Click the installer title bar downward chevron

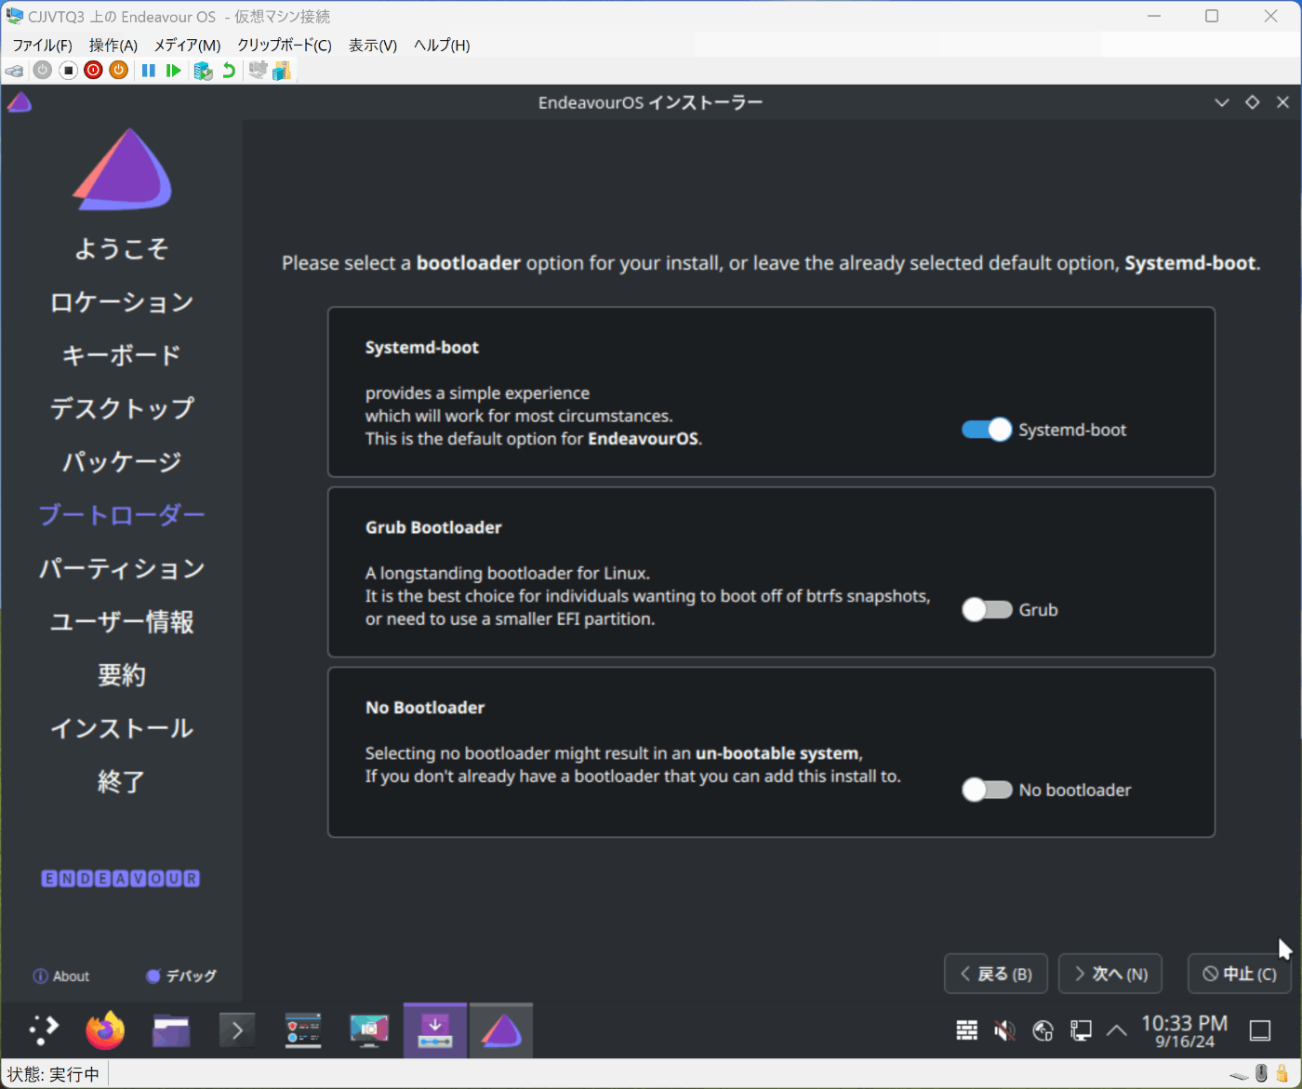tap(1222, 102)
